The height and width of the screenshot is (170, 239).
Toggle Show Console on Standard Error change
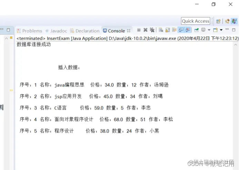tap(188, 30)
